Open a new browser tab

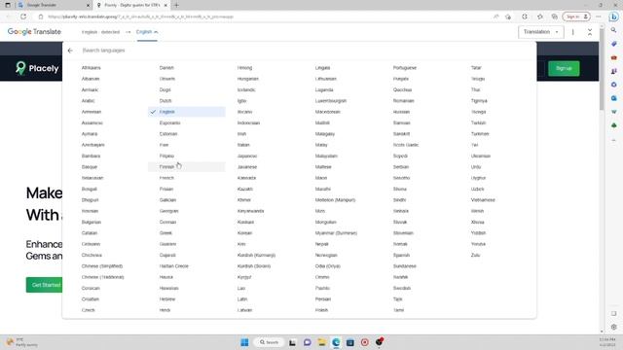(176, 5)
